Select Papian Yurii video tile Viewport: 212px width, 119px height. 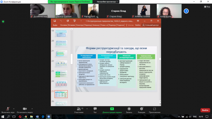pyautogui.click(x=93, y=11)
